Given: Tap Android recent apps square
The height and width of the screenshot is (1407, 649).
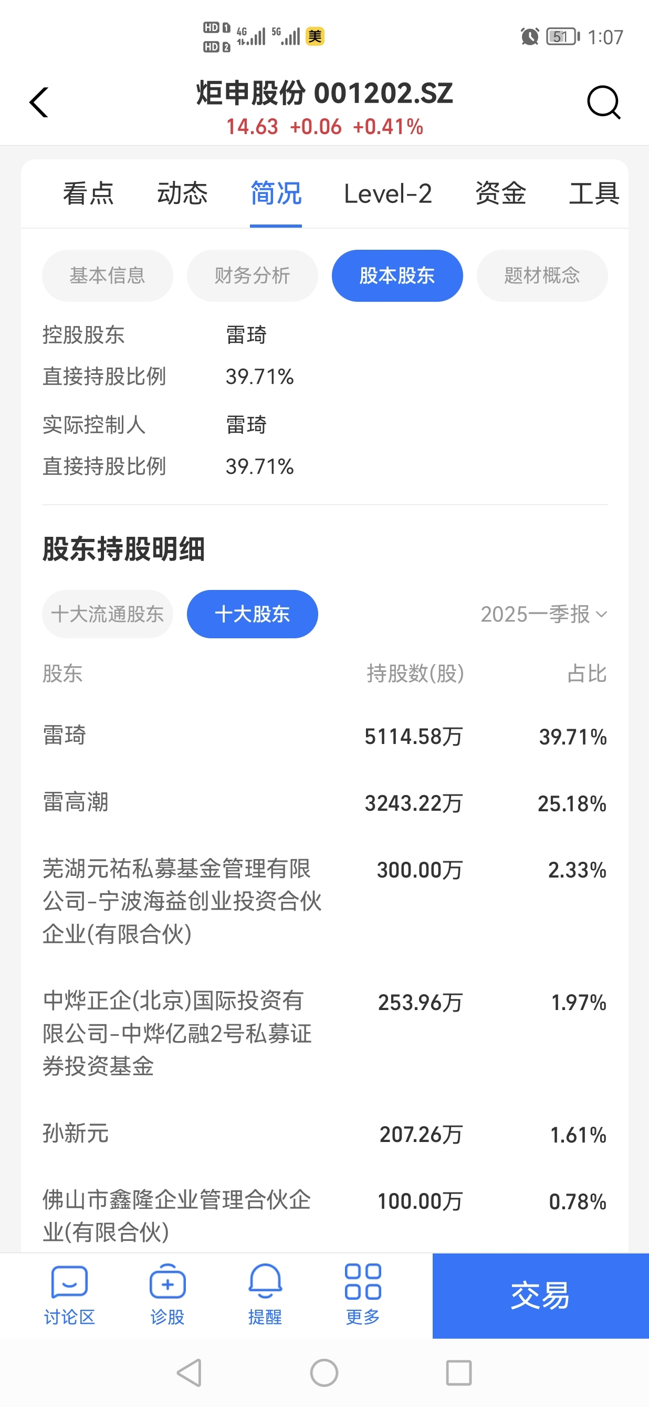Looking at the screenshot, I should pos(459,1373).
